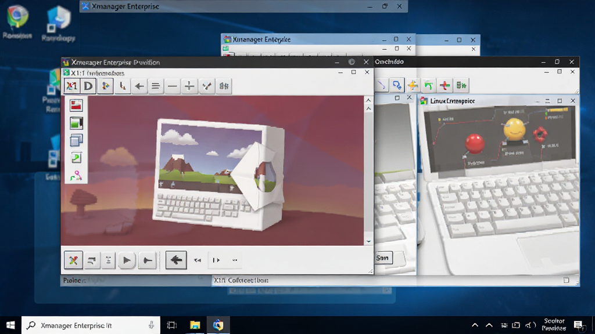
Task: Open the notification center icon on the taskbar
Action: point(578,325)
